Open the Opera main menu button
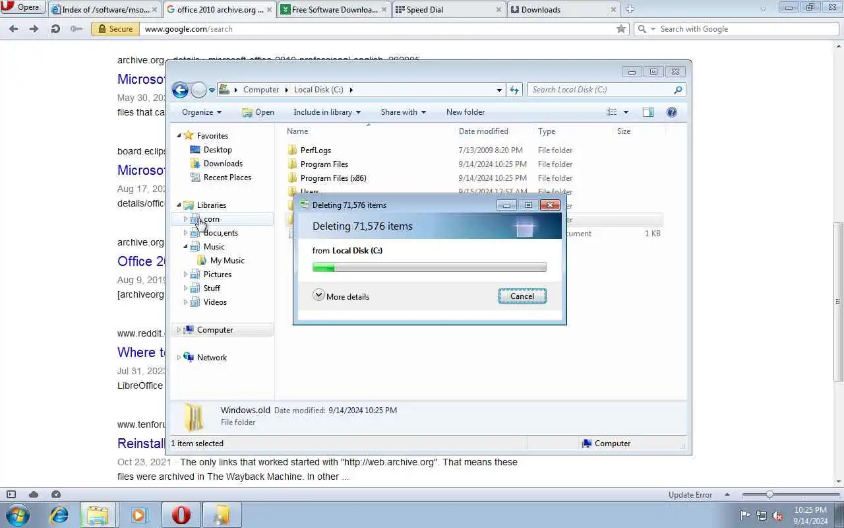Screen dimensions: 844x528 pos(22,7)
